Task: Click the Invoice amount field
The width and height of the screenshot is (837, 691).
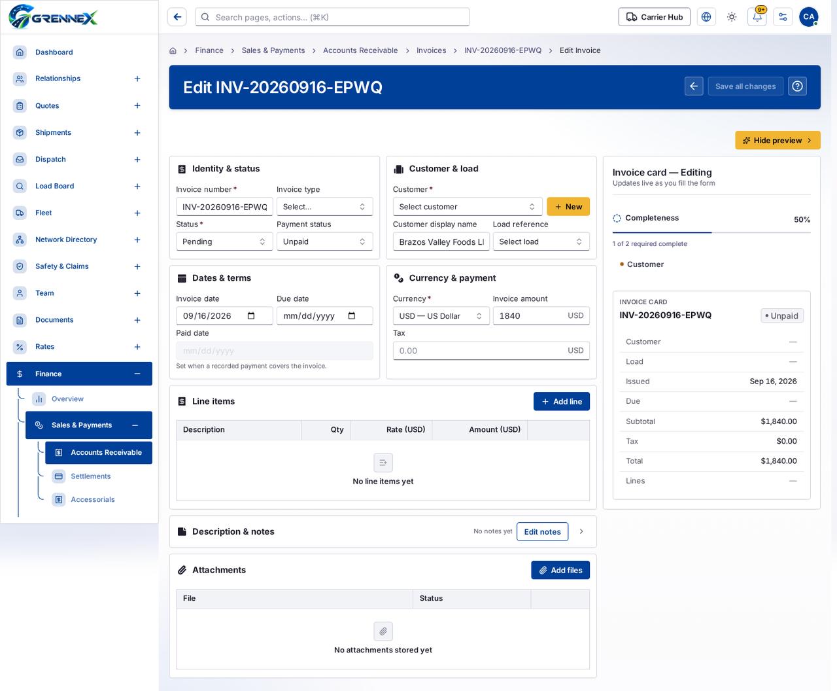Action: [541, 316]
